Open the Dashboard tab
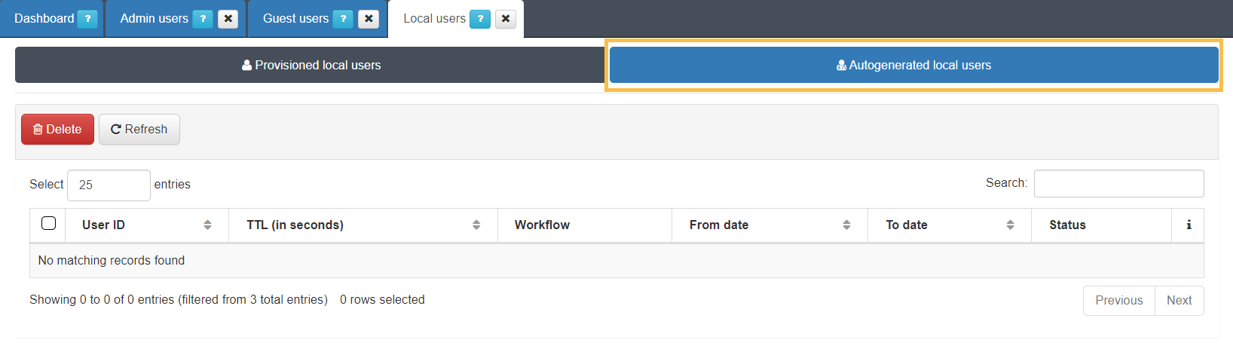The width and height of the screenshot is (1233, 355). pyautogui.click(x=44, y=19)
